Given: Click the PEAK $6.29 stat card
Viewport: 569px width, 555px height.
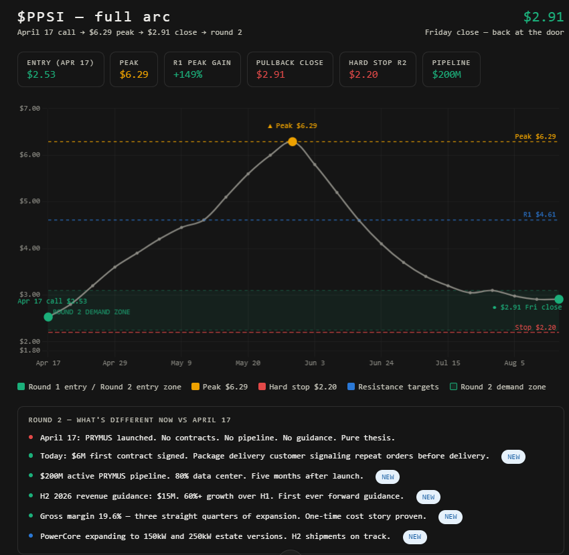Looking at the screenshot, I should click(134, 70).
